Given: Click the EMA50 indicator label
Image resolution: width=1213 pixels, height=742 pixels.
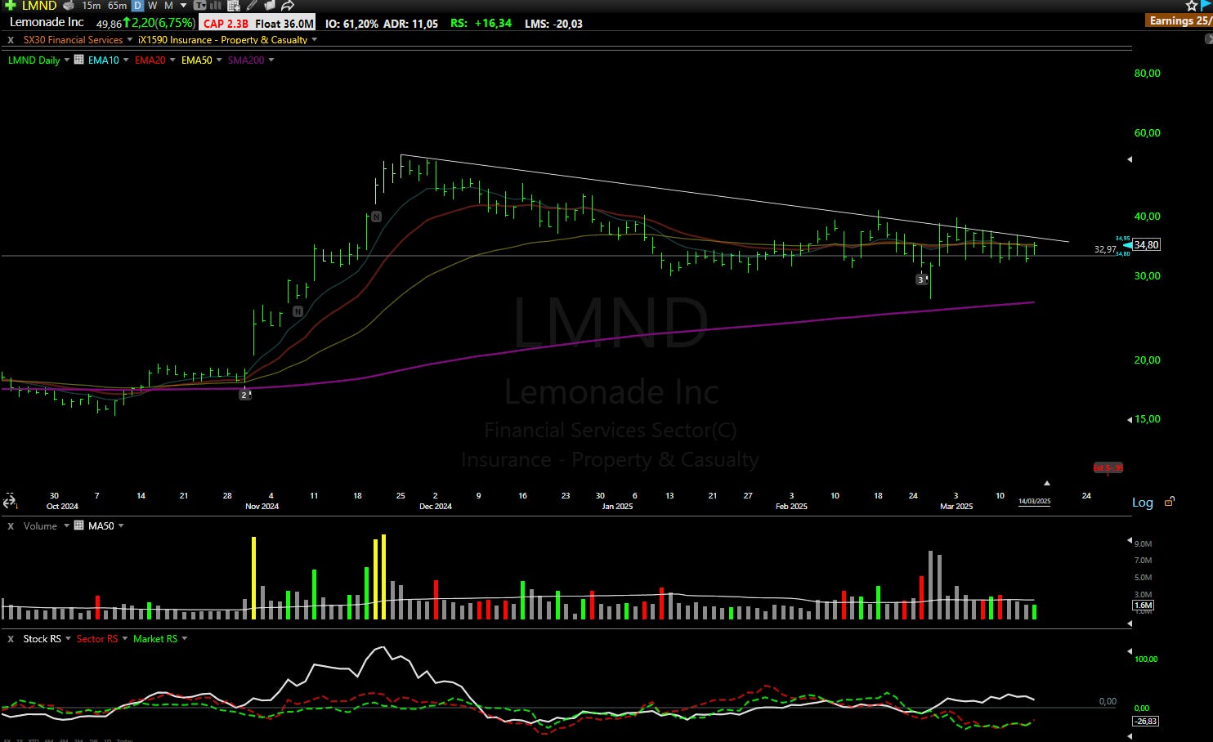Looking at the screenshot, I should (197, 60).
